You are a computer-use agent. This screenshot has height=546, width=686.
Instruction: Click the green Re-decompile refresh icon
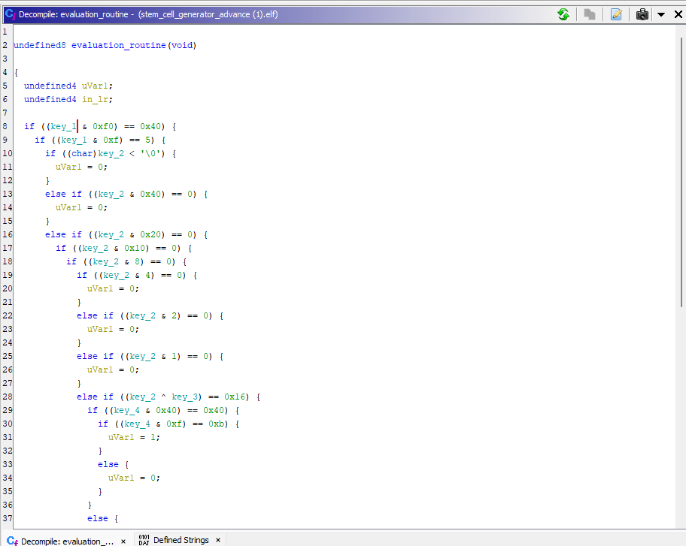pyautogui.click(x=563, y=14)
